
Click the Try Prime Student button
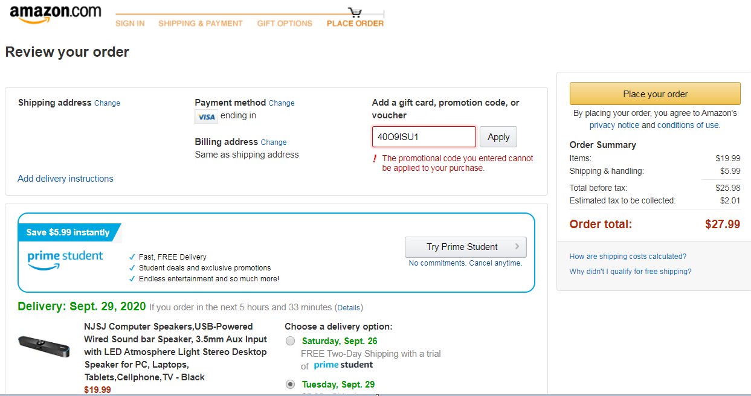[x=465, y=247]
